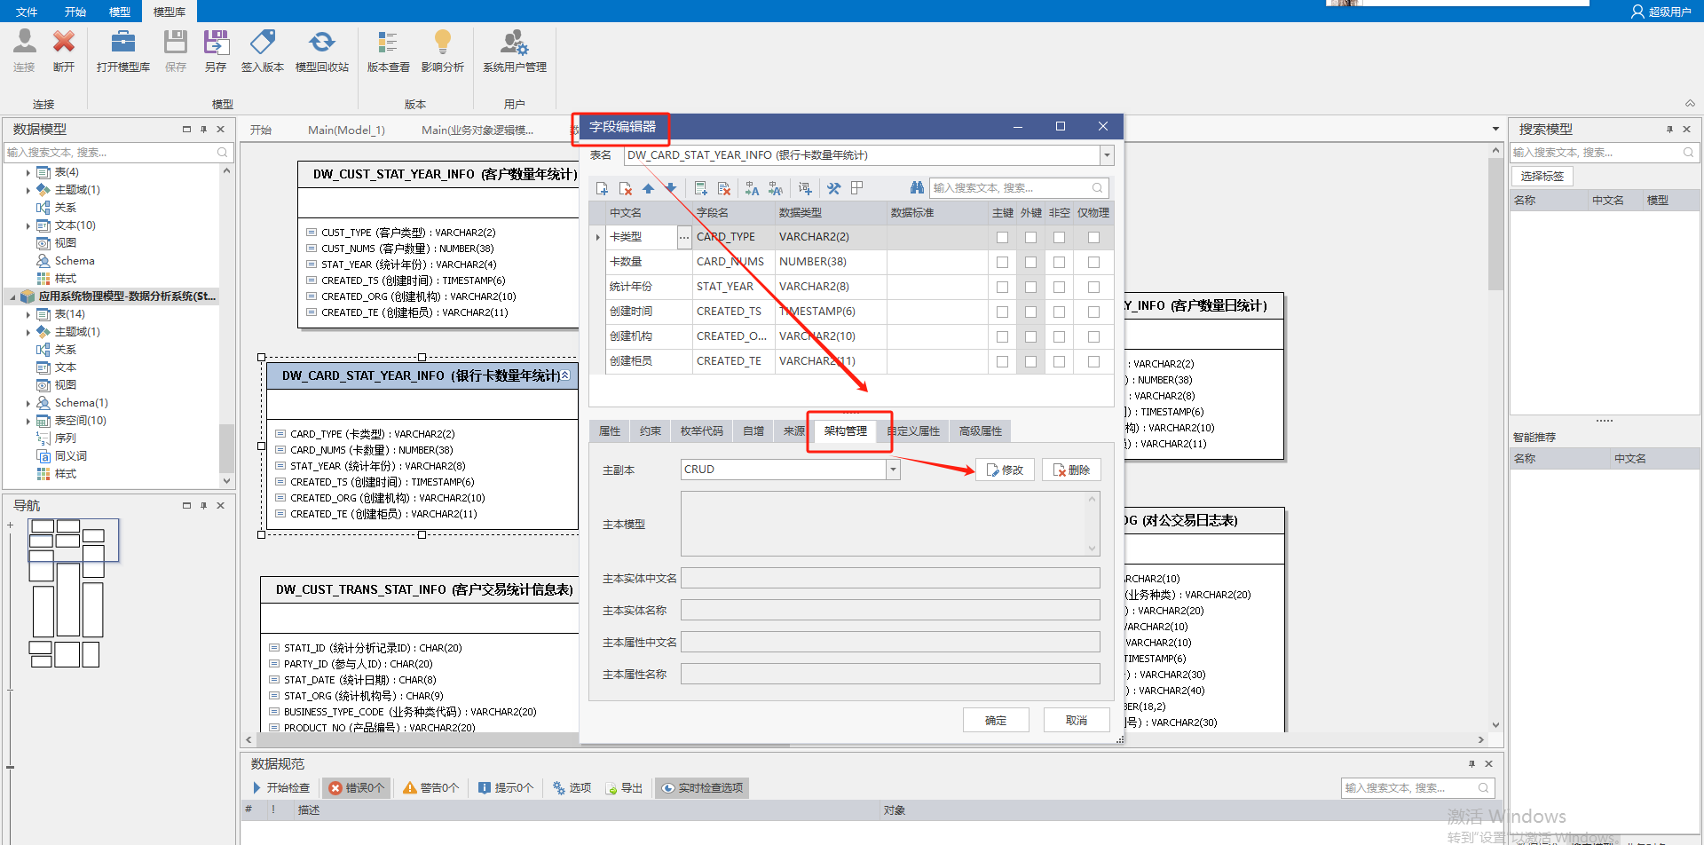Check 主键 checkbox for 统计年份 row
The width and height of the screenshot is (1704, 845).
point(1002,287)
